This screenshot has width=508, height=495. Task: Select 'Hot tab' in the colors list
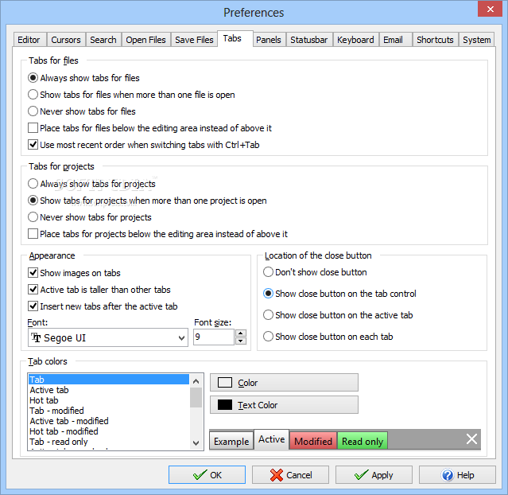(x=109, y=400)
